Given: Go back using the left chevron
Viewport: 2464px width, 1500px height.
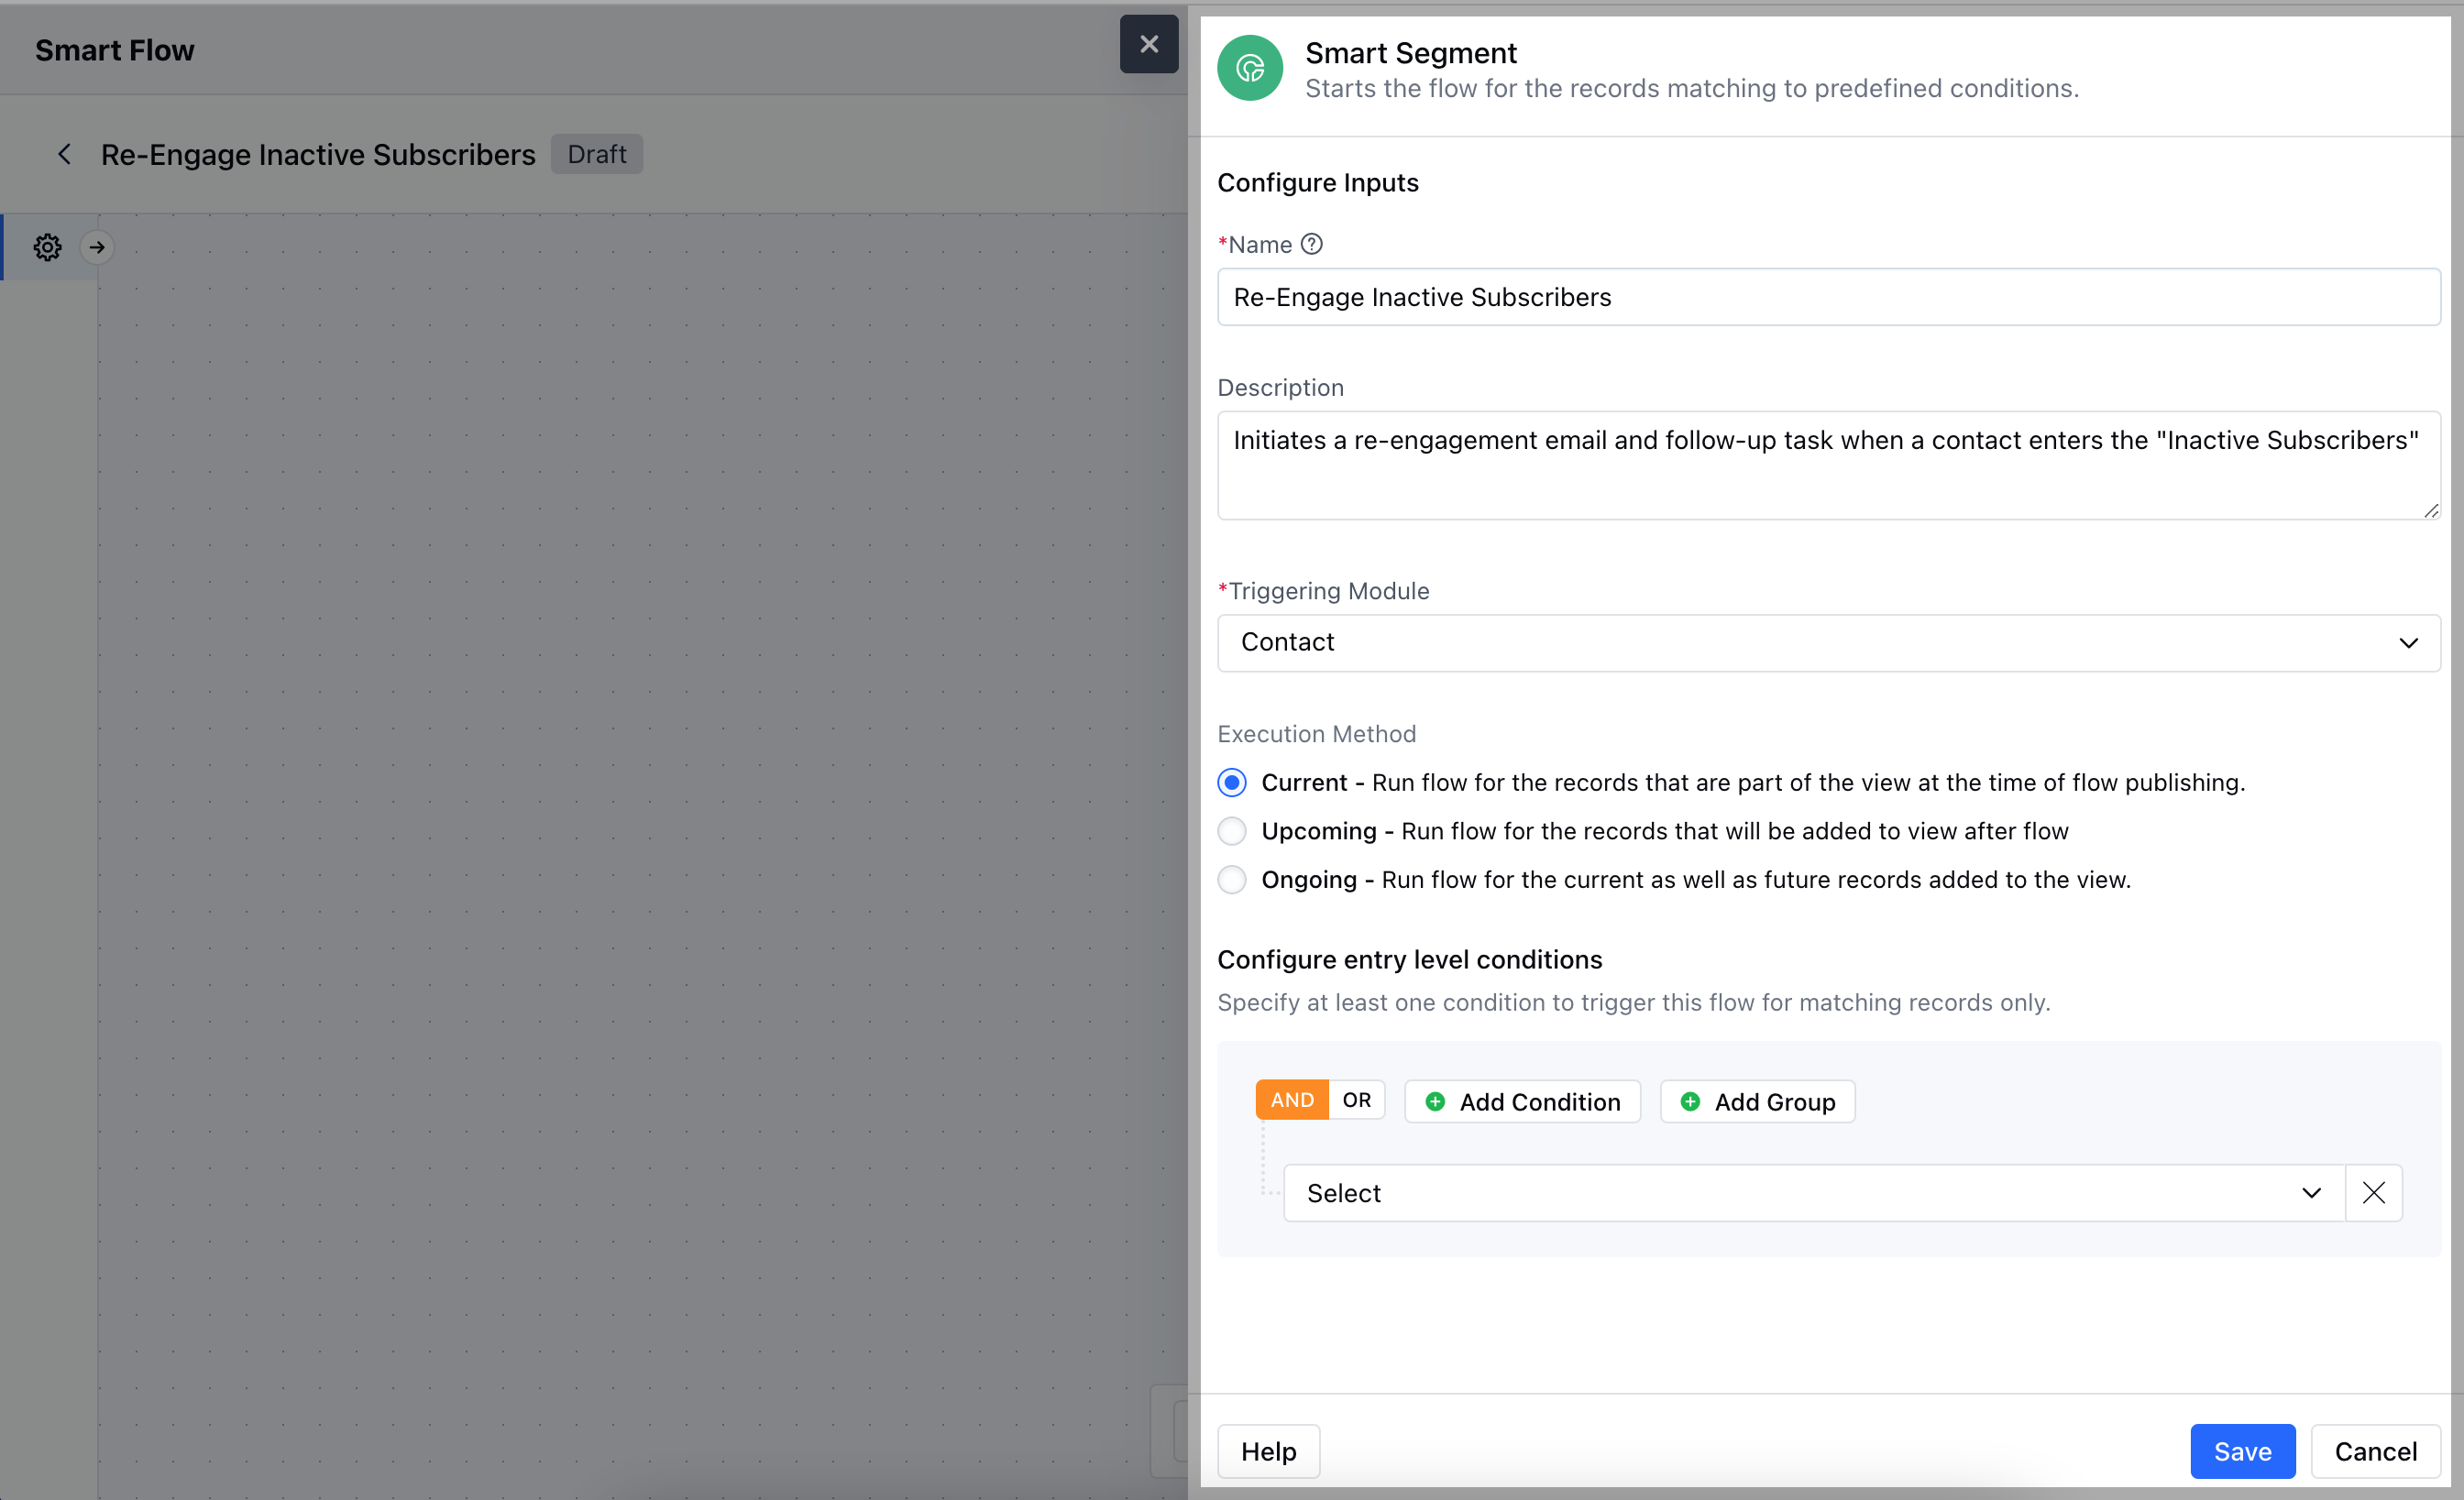Looking at the screenshot, I should pyautogui.click(x=65, y=154).
